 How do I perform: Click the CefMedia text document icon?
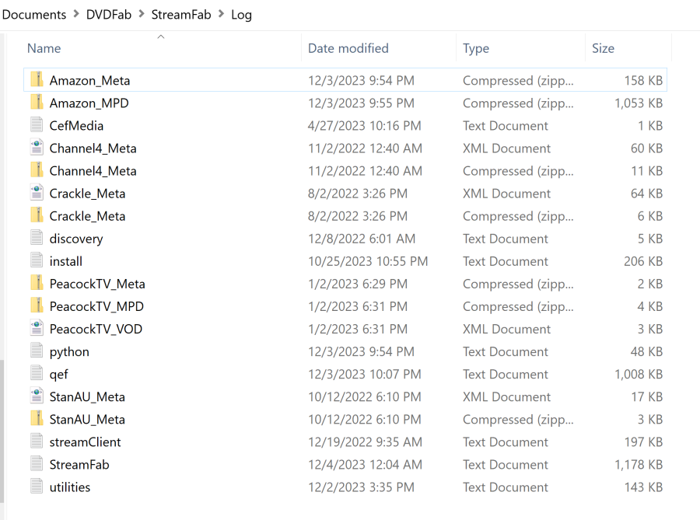tap(37, 125)
